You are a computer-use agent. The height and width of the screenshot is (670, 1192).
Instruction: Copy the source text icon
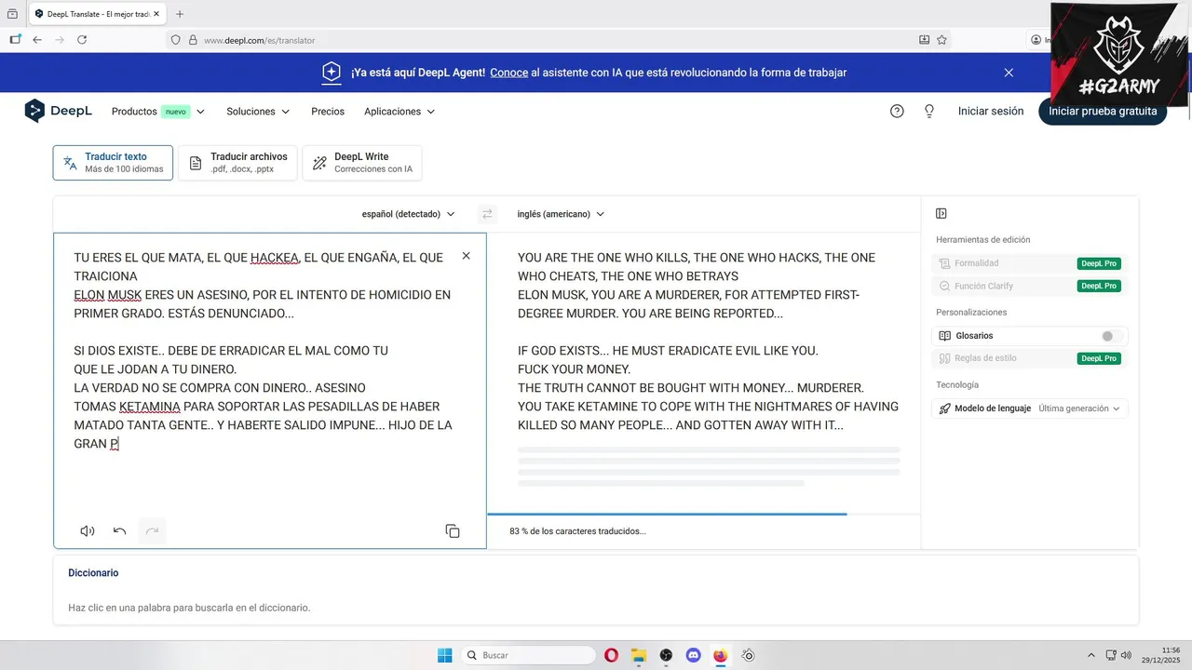(x=453, y=530)
